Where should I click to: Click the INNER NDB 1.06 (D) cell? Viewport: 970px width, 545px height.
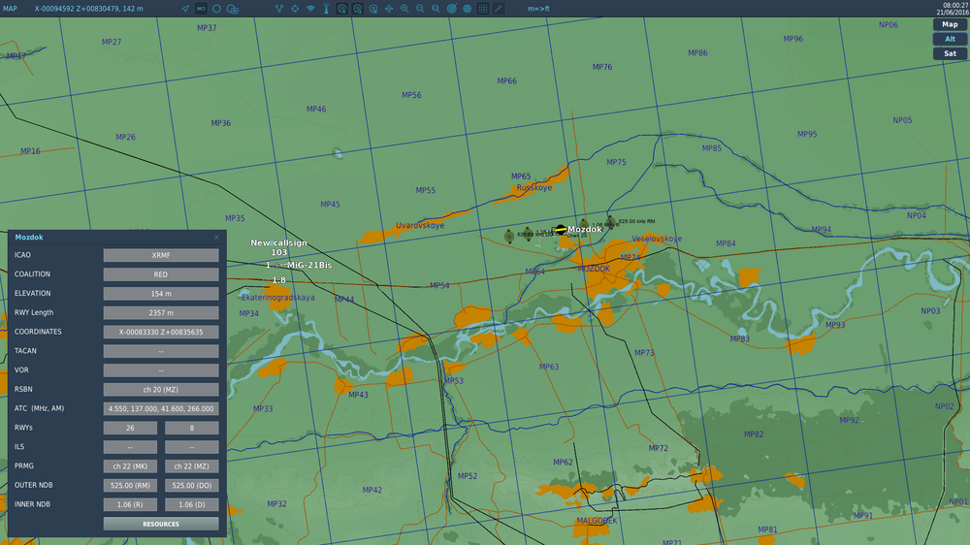point(192,504)
